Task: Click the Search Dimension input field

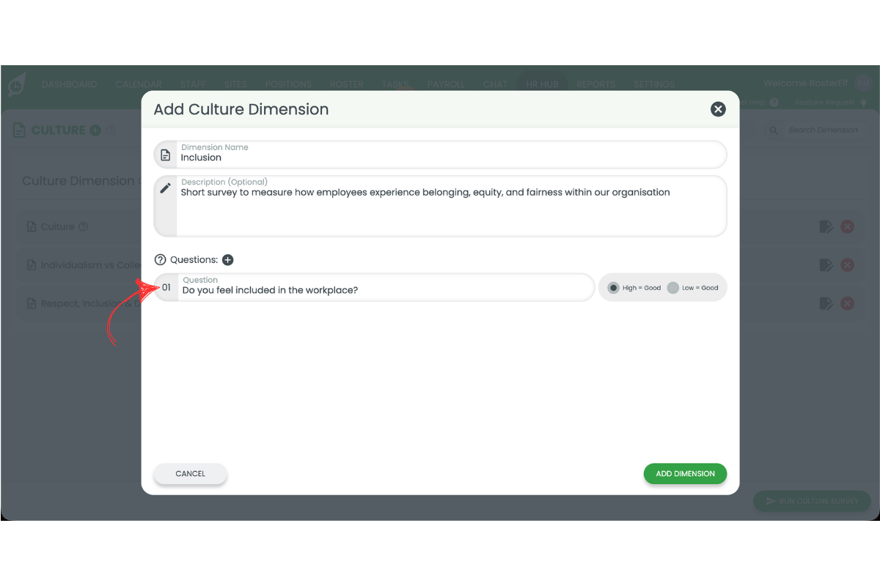Action: coord(821,130)
